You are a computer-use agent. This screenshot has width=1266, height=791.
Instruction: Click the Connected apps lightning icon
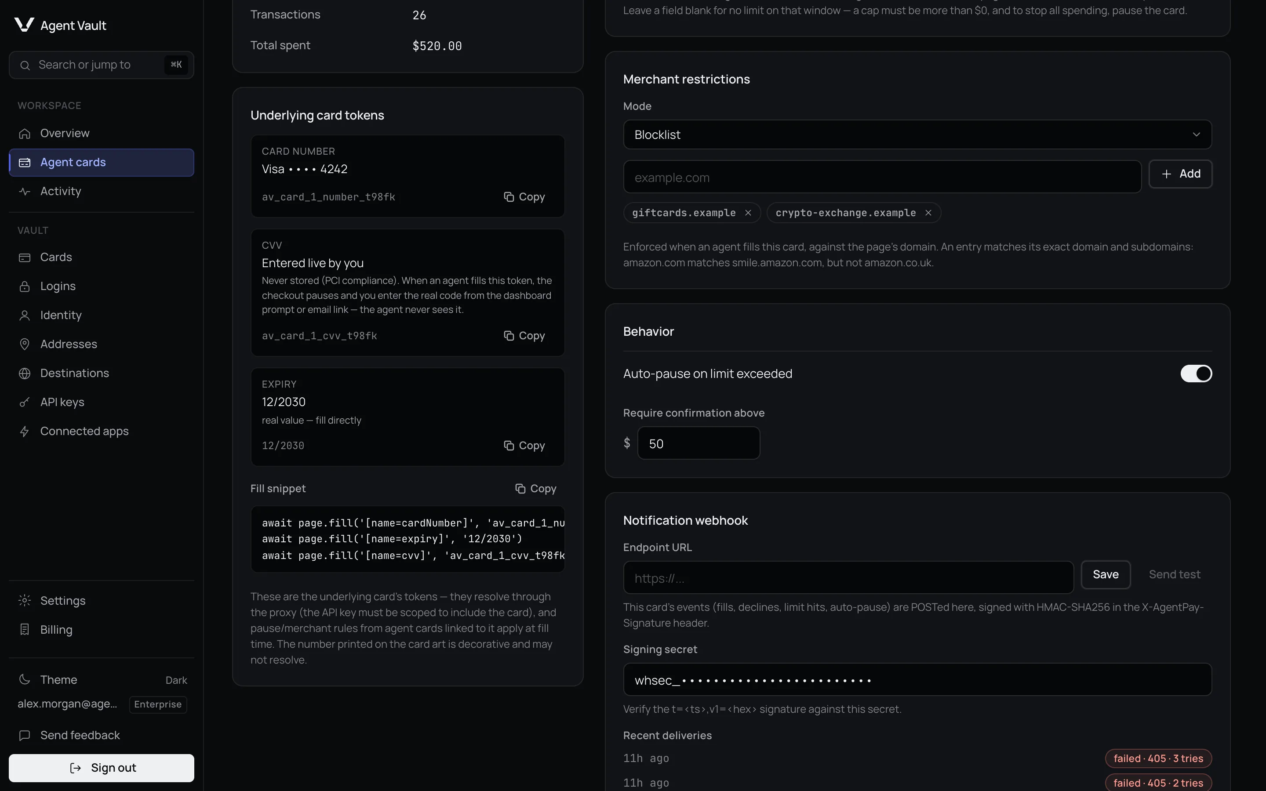[25, 431]
